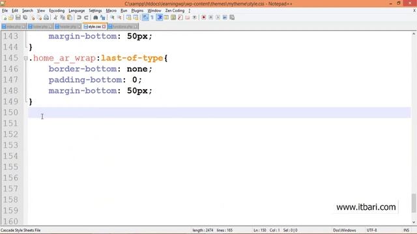The width and height of the screenshot is (417, 234).
Task: Save the current file using the floppy icon
Action: [x=18, y=18]
